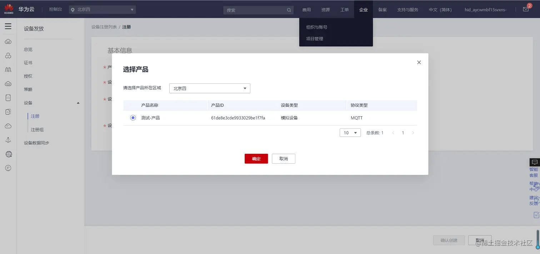Click the 确认创建 button
540x254 pixels.
pos(449,240)
